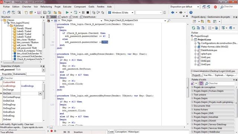The height and width of the screenshot is (134, 238).
Task: Play recorded macro in status bar
Action: click(x=48, y=131)
